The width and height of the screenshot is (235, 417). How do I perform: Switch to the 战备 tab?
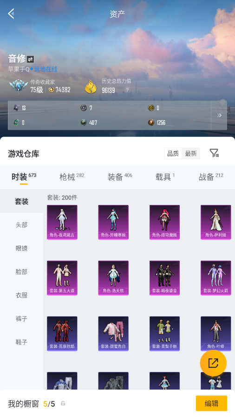[x=211, y=177]
